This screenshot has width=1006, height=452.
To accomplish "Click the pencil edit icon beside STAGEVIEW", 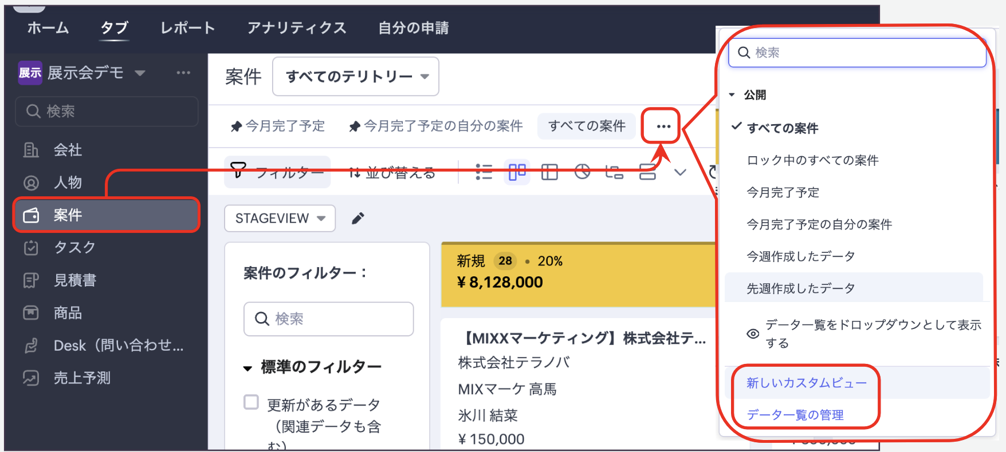I will [x=358, y=218].
